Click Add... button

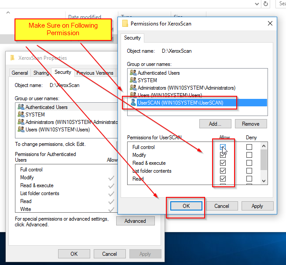click(x=215, y=124)
